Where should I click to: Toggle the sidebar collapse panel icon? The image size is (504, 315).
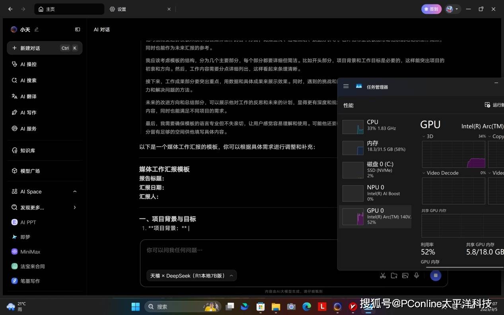(x=78, y=29)
